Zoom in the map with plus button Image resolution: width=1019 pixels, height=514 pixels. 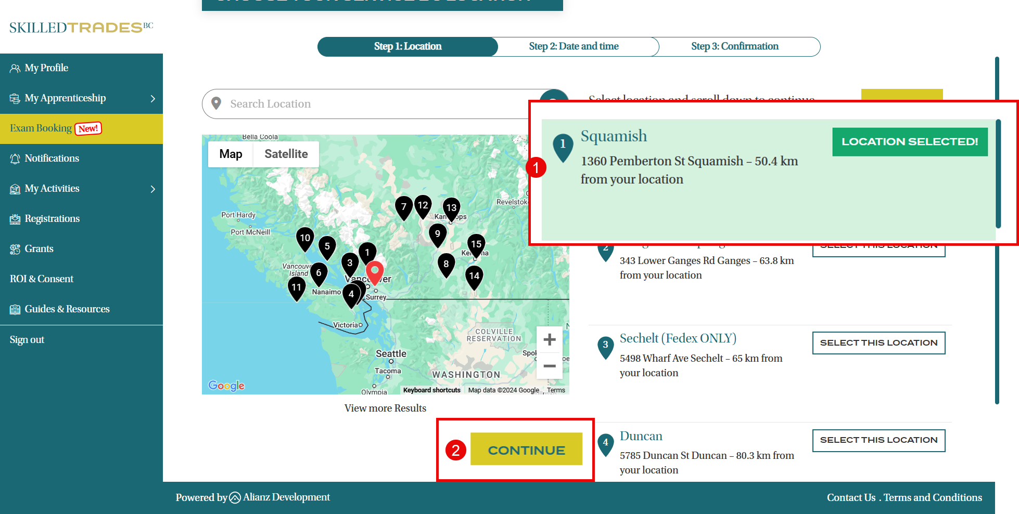(x=549, y=340)
